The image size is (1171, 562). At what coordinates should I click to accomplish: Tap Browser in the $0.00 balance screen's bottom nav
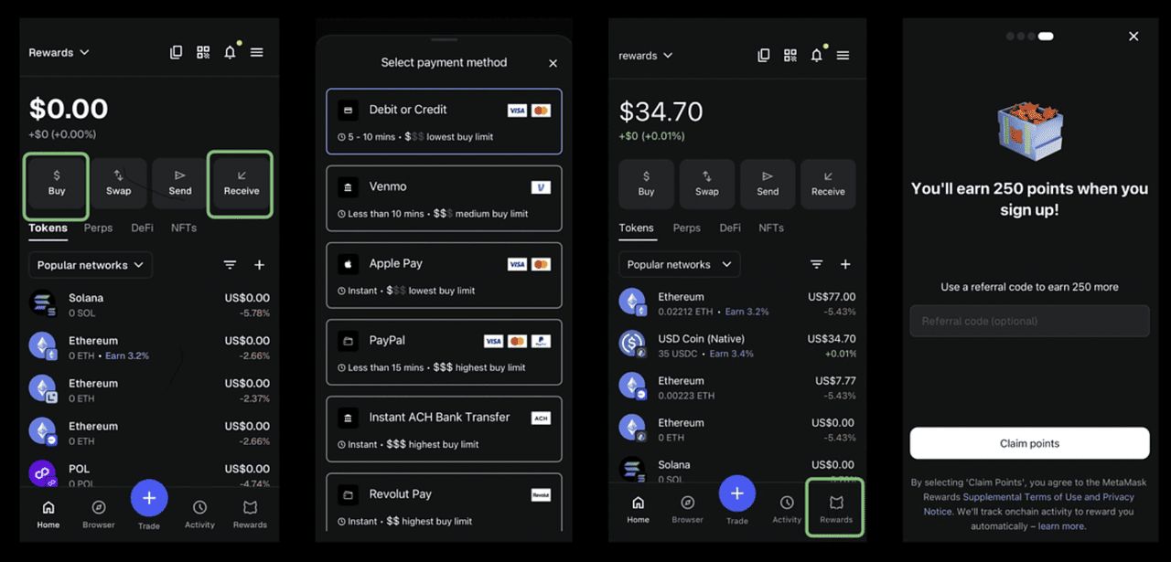[99, 514]
